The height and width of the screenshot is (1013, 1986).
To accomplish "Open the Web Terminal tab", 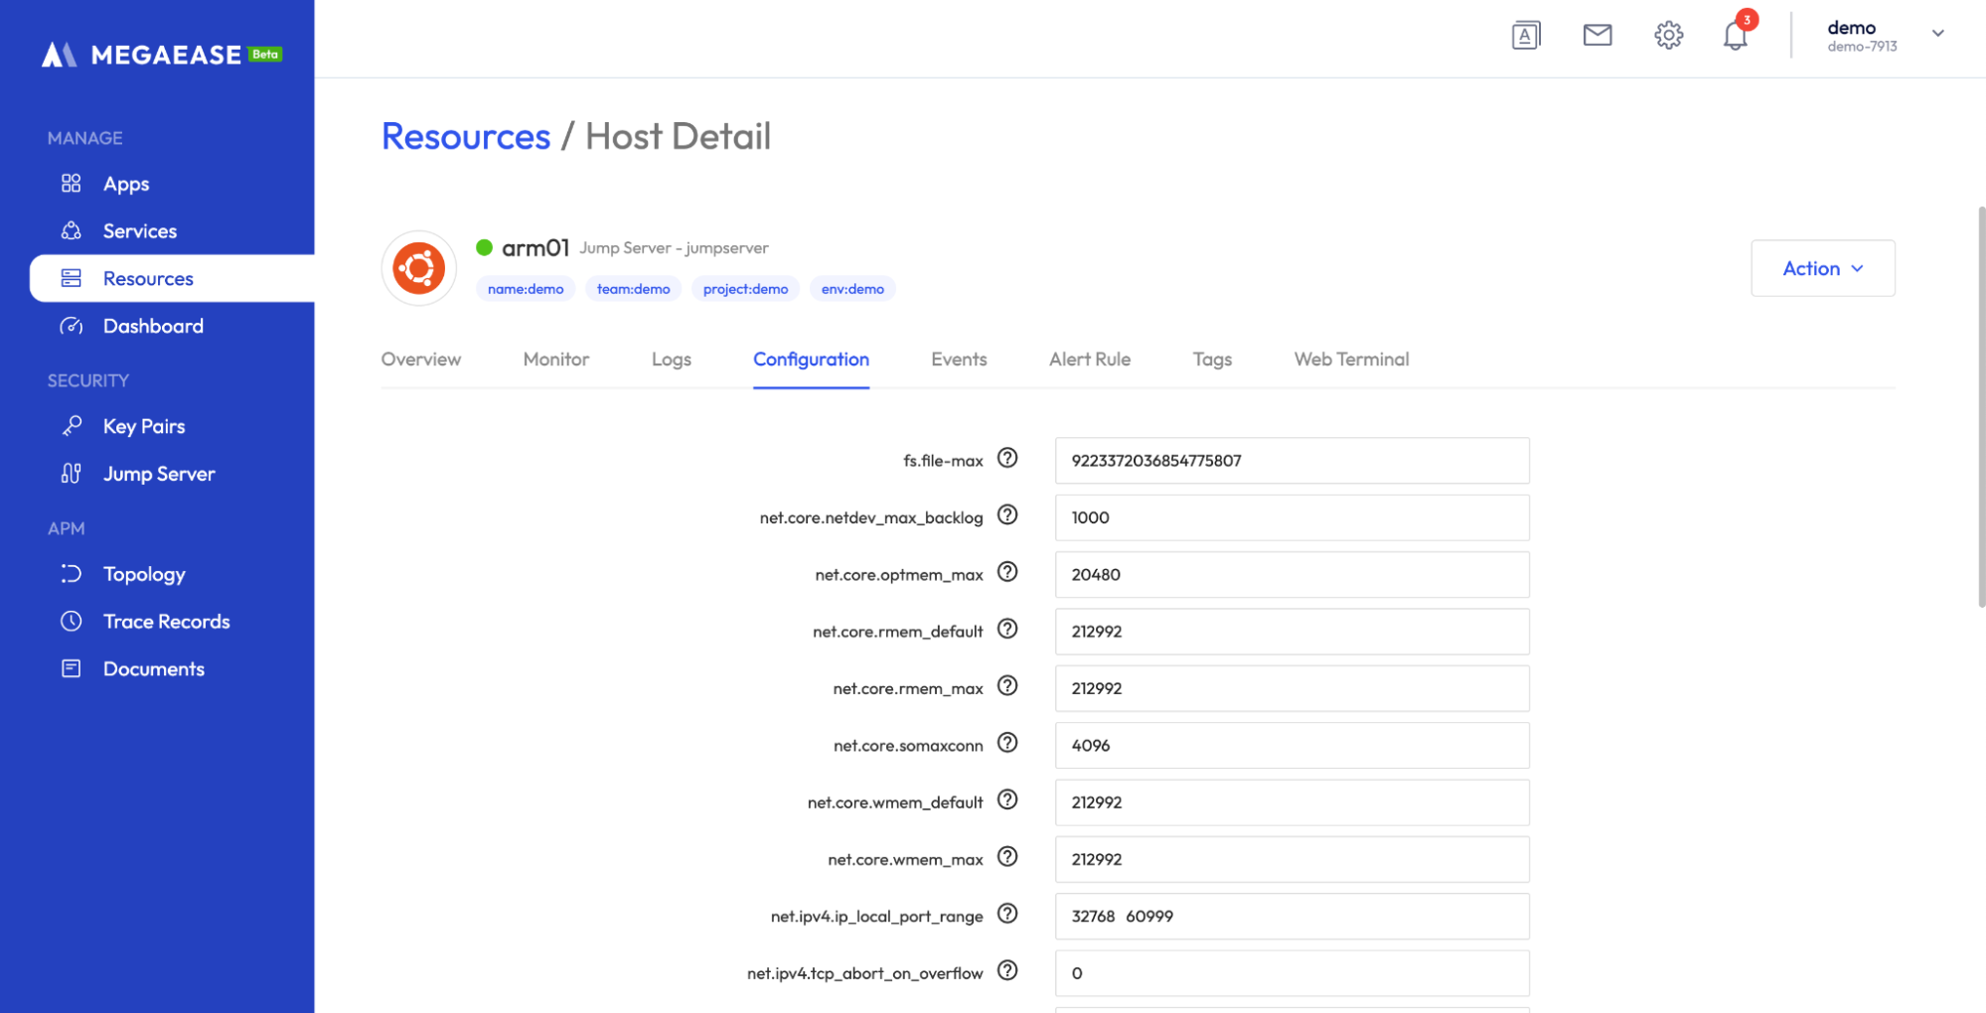I will pos(1350,360).
